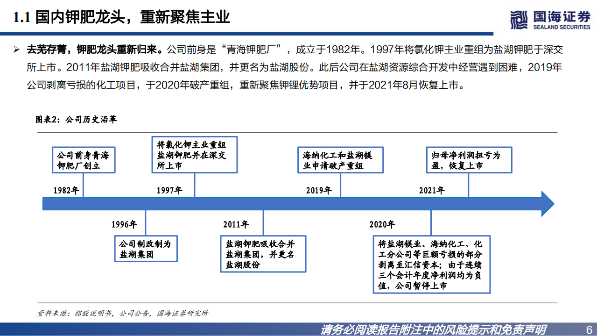Screen dimensions: 597x336
Task: Click the 资料来源 source citation text
Action: (123, 314)
